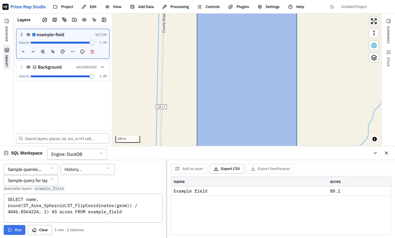Open the History dropdown
Viewport: 395px width, 238px height.
[x=88, y=169]
